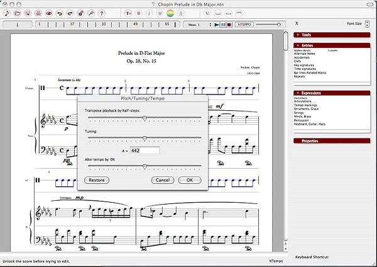Select Strings in Expressions list
Image resolution: width=377 pixels, height=267 pixels.
(298, 113)
